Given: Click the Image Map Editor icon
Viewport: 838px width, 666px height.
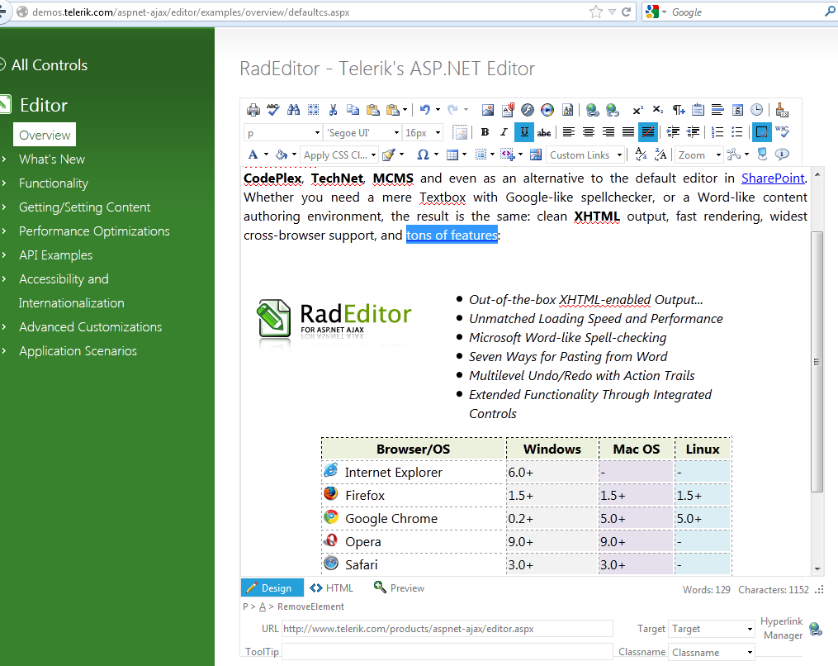Looking at the screenshot, I should click(536, 155).
